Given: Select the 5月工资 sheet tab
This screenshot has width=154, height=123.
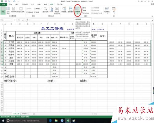Looking at the screenshot, I should [x=16, y=114].
